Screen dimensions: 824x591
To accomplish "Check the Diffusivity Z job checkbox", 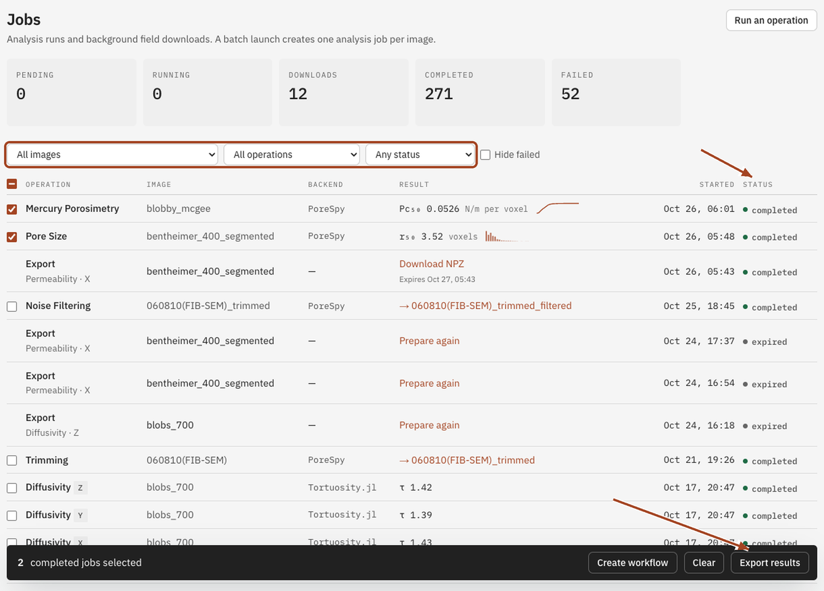I will (12, 488).
